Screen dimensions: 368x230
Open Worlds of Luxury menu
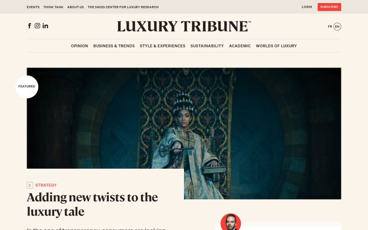[x=276, y=46]
